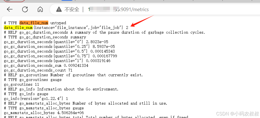Screen dimensions: 260x118
Task: Click the not-secure warning triangle icon
Action: pos(59,9)
